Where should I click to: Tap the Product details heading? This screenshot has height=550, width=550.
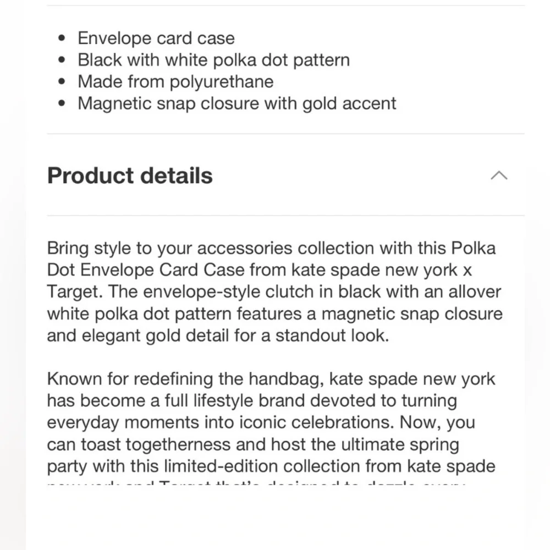coord(130,175)
